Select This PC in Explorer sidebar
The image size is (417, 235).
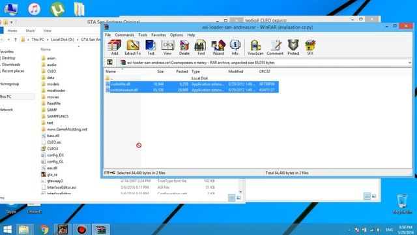coord(6,97)
